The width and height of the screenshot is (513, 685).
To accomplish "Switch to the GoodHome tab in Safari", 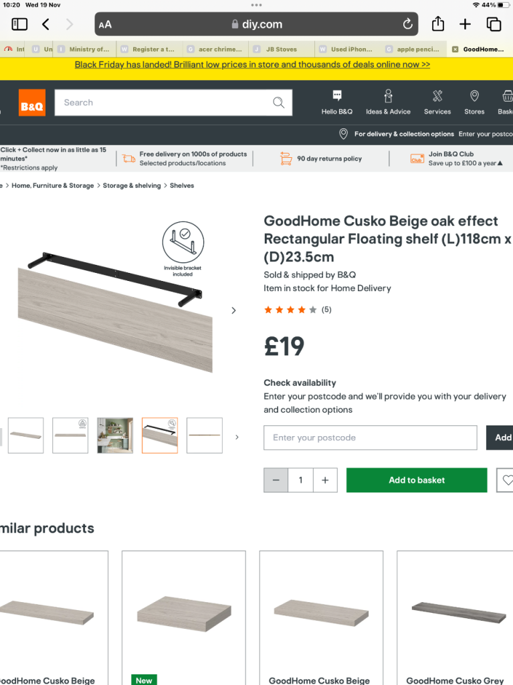I will point(479,49).
